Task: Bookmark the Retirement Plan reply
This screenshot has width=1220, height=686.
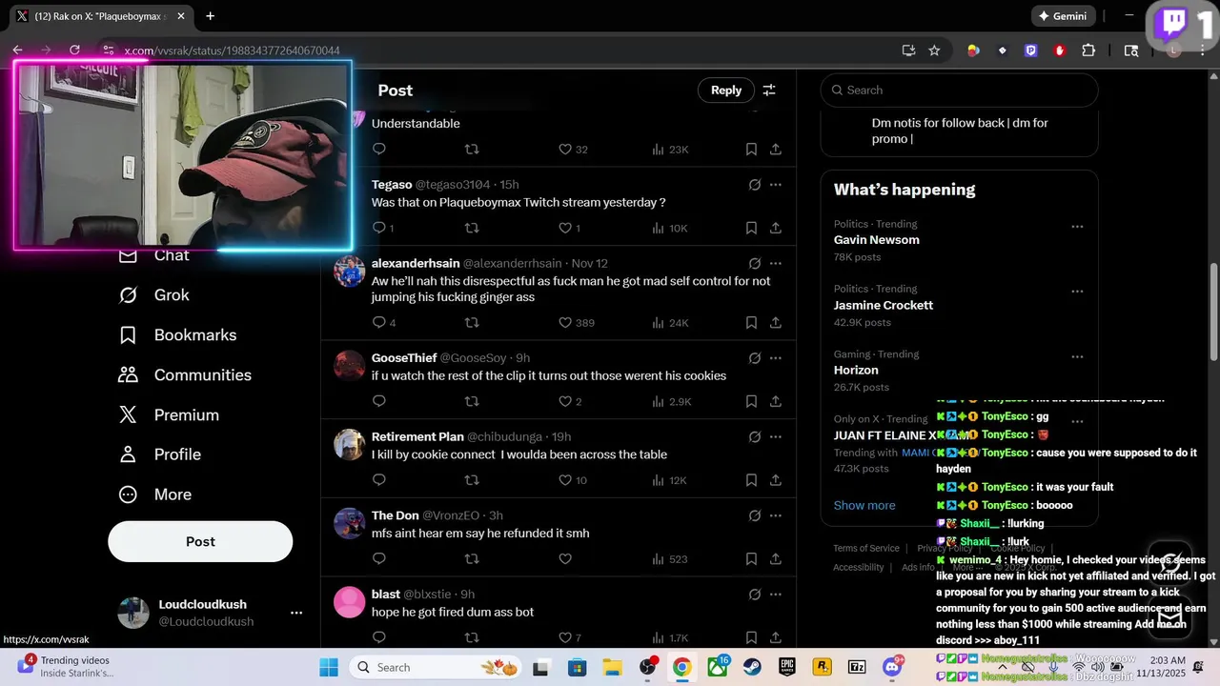Action: pos(751,480)
